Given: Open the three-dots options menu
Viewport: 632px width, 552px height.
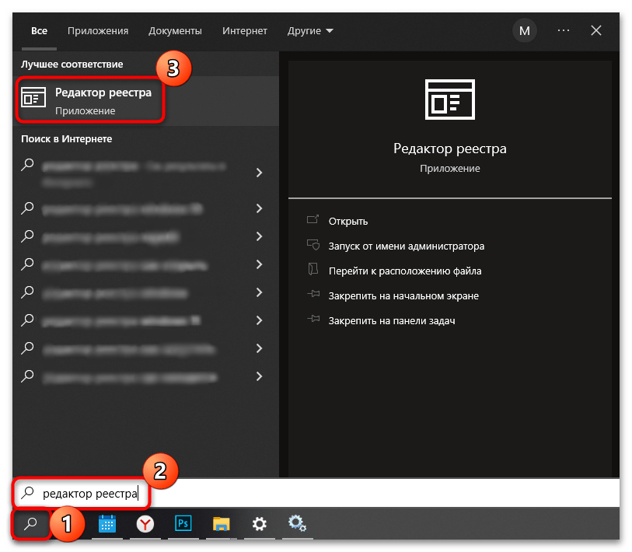Looking at the screenshot, I should 564,31.
